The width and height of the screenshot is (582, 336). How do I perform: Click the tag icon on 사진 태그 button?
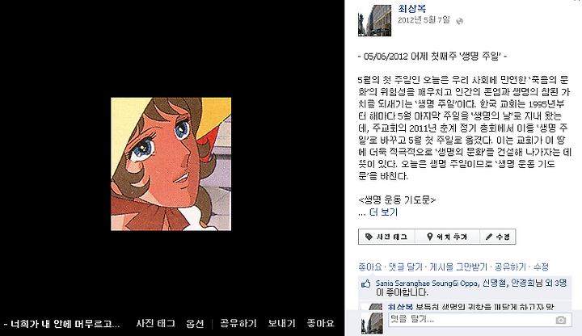369,237
